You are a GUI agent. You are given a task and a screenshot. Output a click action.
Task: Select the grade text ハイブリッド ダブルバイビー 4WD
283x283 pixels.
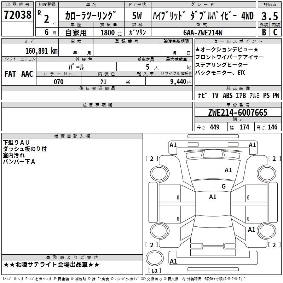(203, 16)
